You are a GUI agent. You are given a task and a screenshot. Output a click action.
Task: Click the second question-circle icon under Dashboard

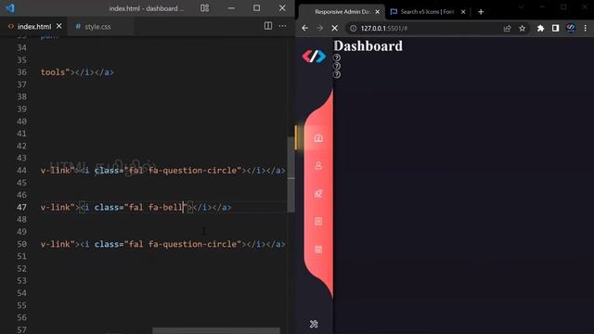click(x=337, y=66)
